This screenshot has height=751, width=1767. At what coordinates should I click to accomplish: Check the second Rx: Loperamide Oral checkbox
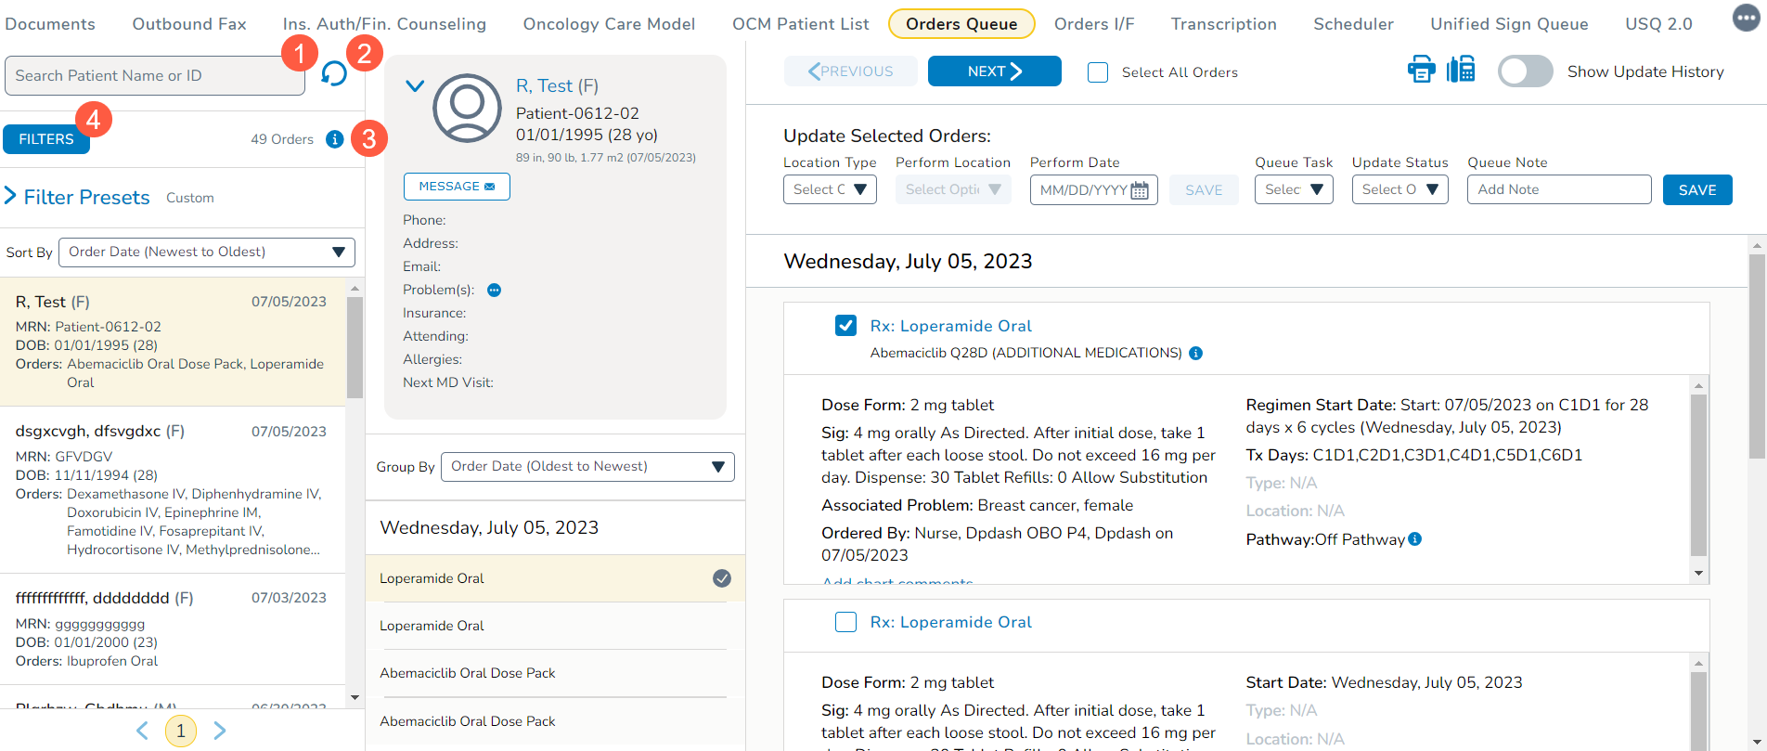pyautogui.click(x=845, y=622)
